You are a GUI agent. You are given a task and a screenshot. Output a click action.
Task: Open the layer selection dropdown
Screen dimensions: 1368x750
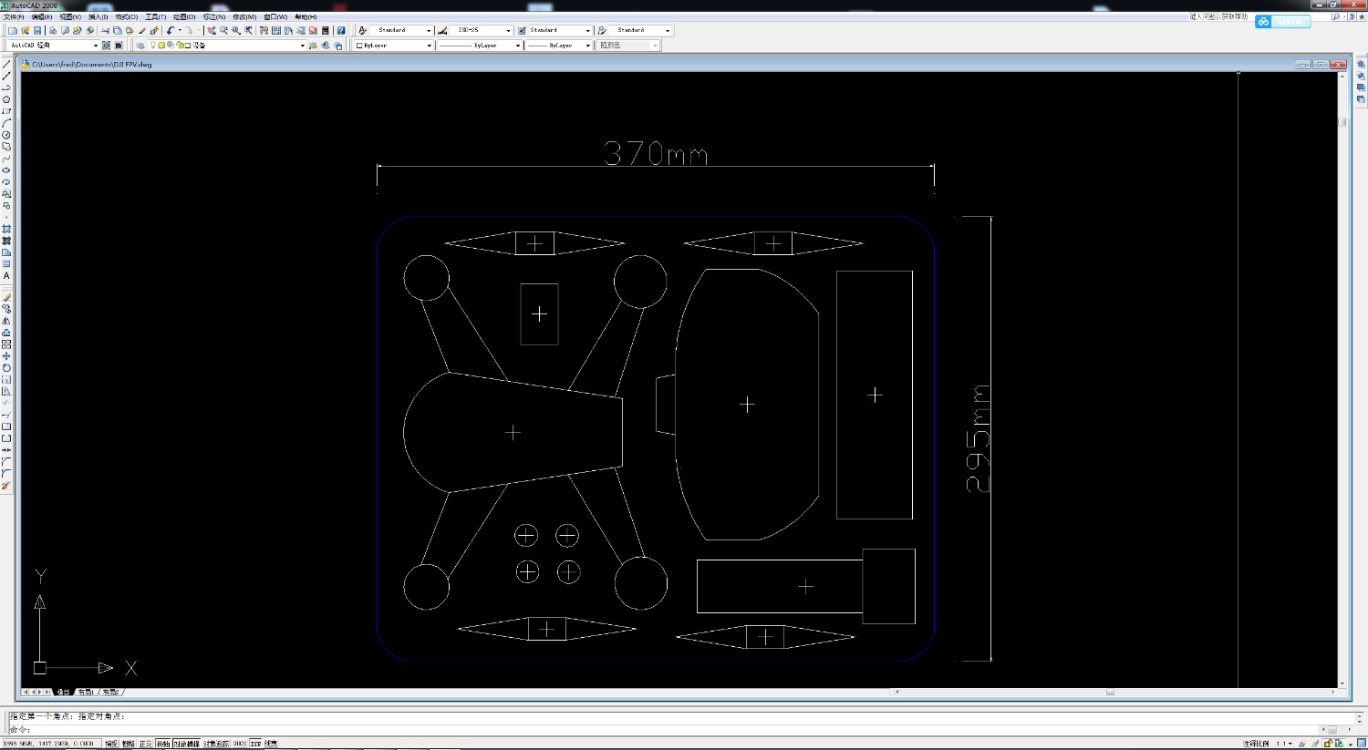point(227,46)
